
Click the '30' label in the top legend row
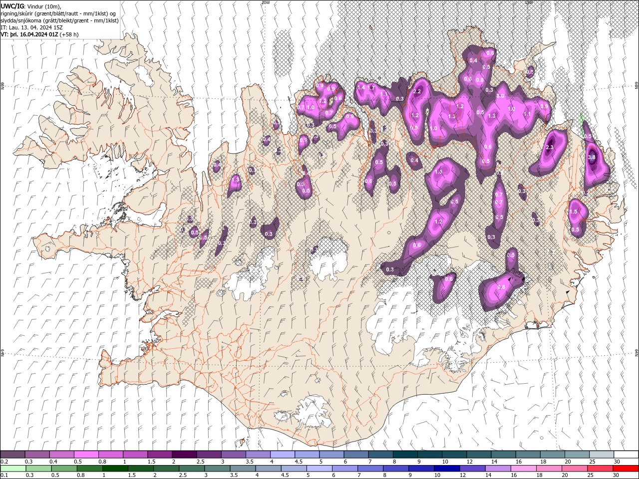[x=616, y=462]
